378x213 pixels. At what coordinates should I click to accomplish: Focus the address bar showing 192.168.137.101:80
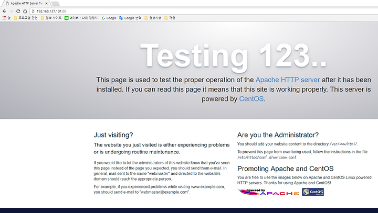pos(205,11)
